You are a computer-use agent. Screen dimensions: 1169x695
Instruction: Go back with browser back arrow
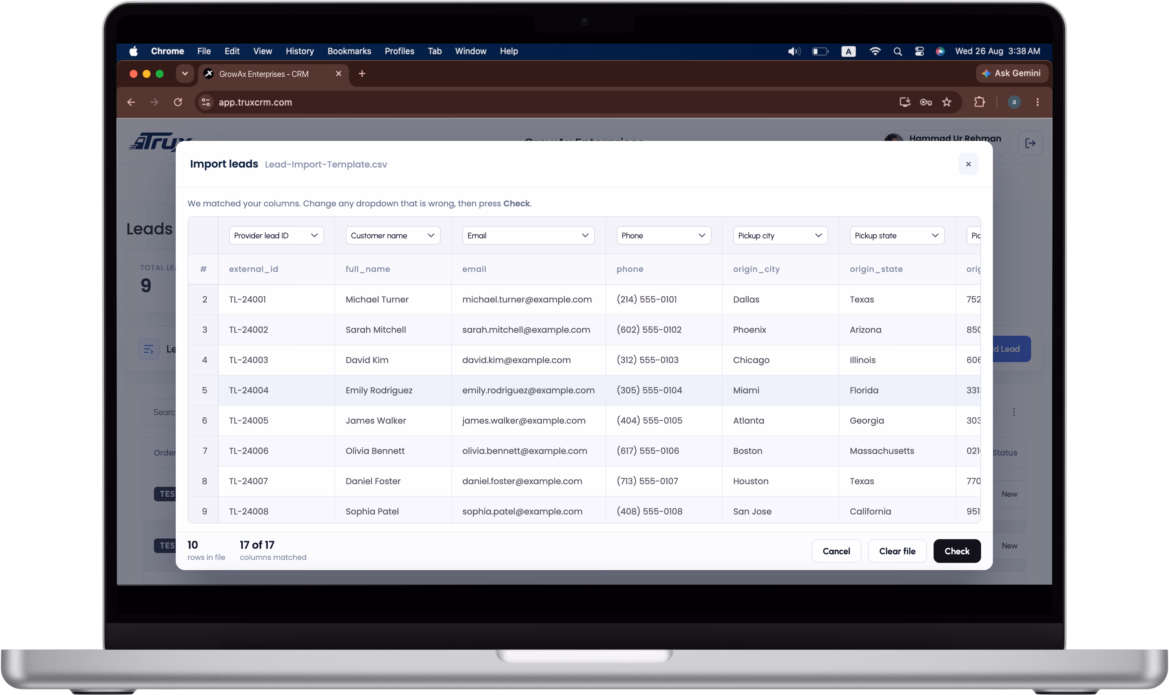(131, 102)
